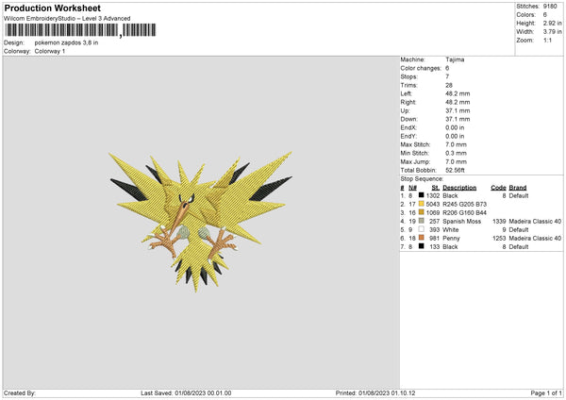
Task: Click the Zoom value 1:1
Action: click(547, 40)
